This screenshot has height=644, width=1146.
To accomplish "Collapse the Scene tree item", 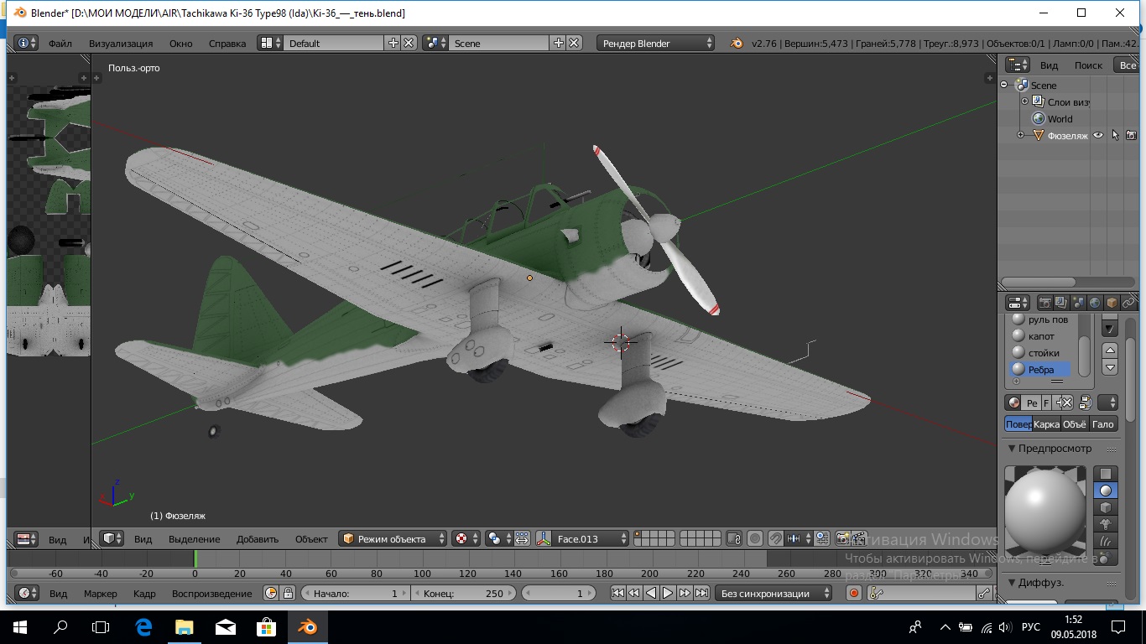I will (1004, 85).
